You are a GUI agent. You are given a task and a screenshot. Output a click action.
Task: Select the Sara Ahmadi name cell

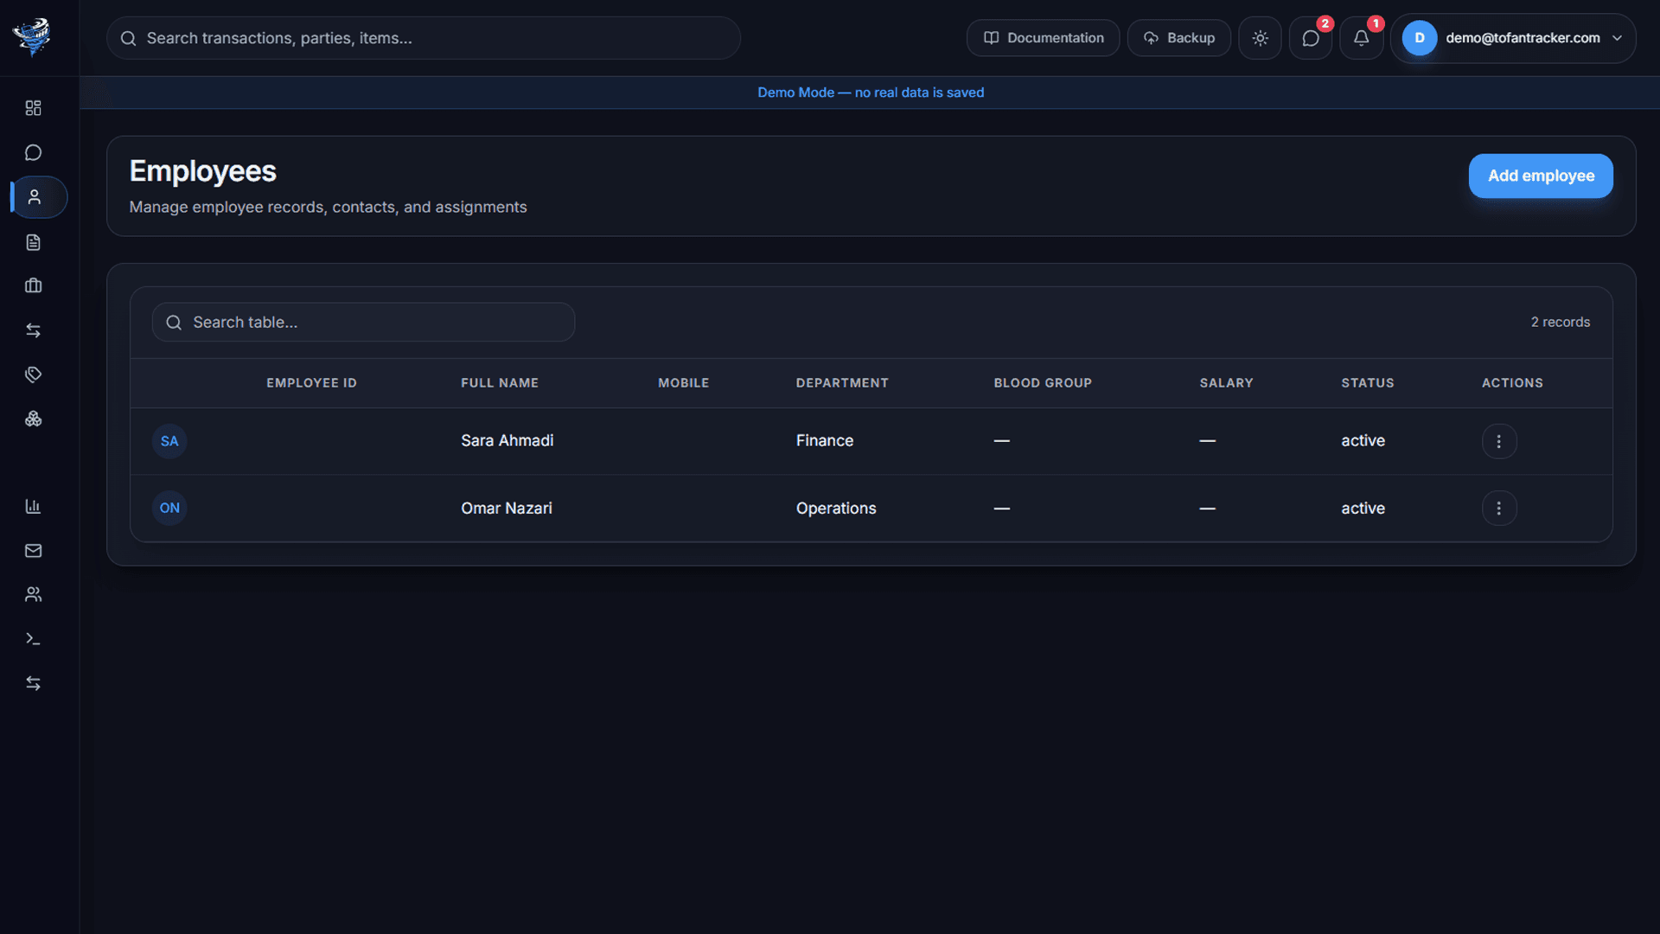pos(508,441)
